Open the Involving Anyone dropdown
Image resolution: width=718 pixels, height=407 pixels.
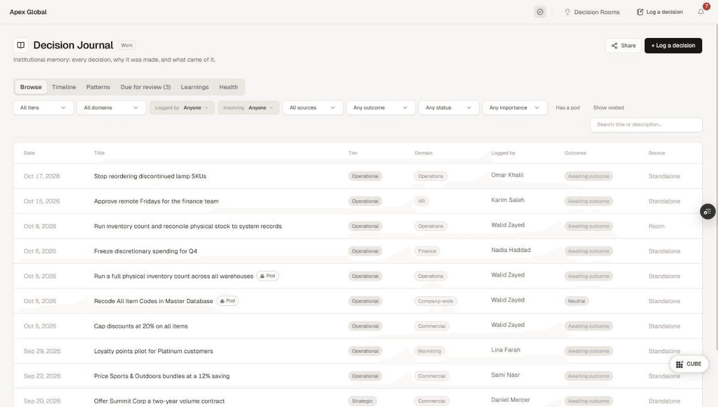click(248, 108)
